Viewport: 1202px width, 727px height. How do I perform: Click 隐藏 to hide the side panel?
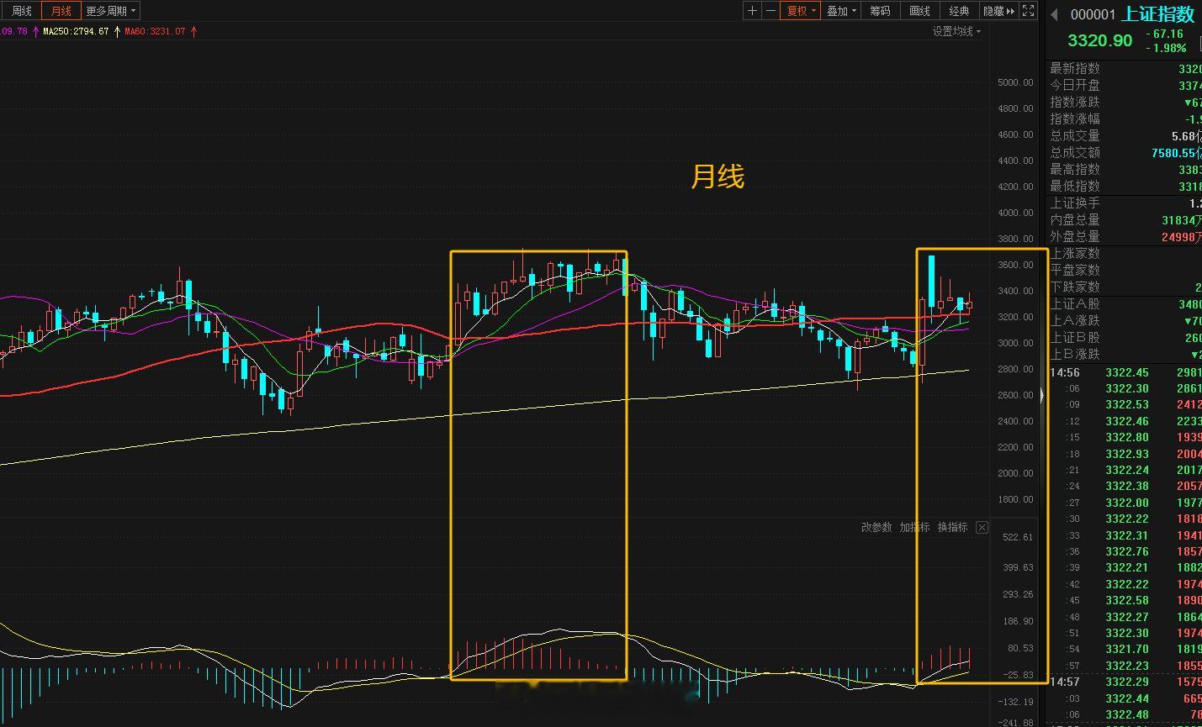point(999,11)
